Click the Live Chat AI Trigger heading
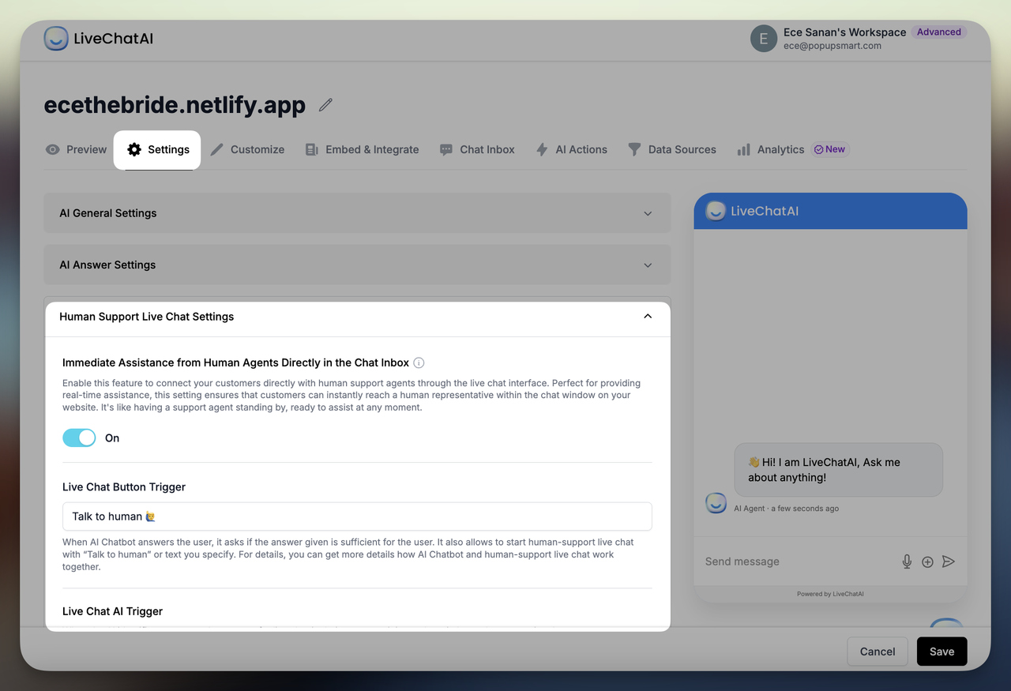Image resolution: width=1011 pixels, height=691 pixels. click(x=113, y=611)
